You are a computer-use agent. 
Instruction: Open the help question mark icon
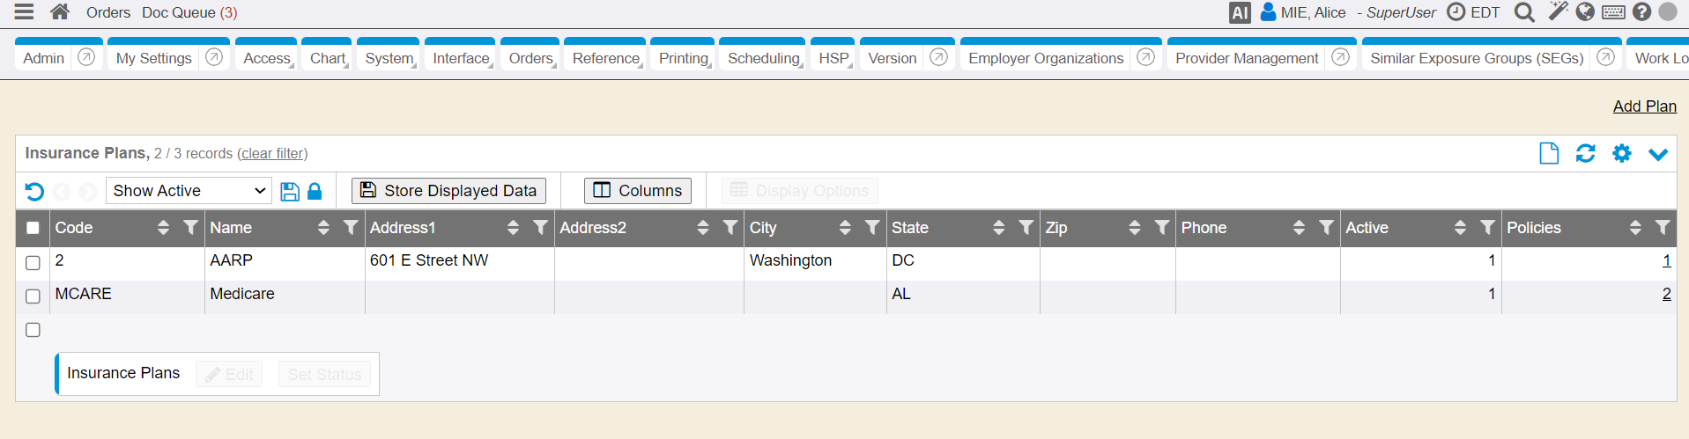(x=1641, y=12)
